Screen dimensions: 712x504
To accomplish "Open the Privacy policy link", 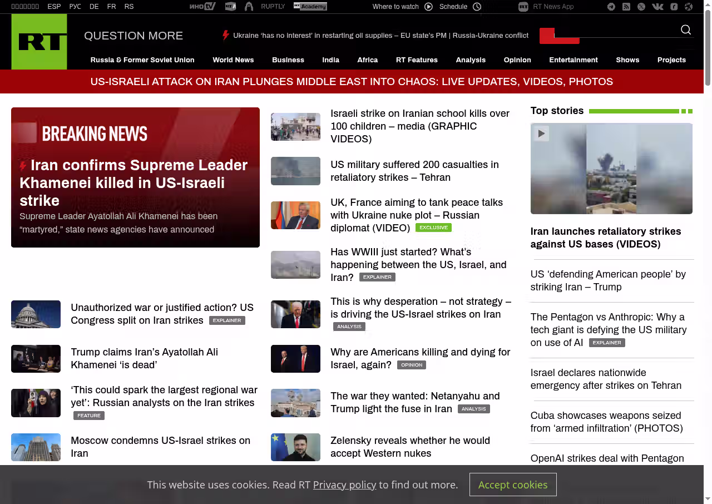I will [344, 485].
